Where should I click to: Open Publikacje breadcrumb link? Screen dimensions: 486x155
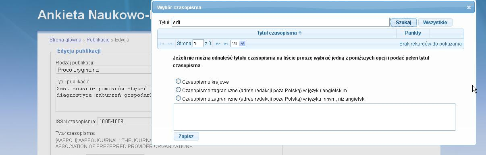(x=98, y=40)
